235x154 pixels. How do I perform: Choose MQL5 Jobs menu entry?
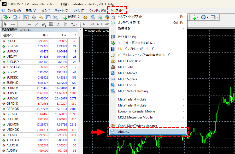[x=148, y=67]
